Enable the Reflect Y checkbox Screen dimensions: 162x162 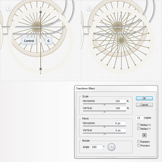(139, 129)
